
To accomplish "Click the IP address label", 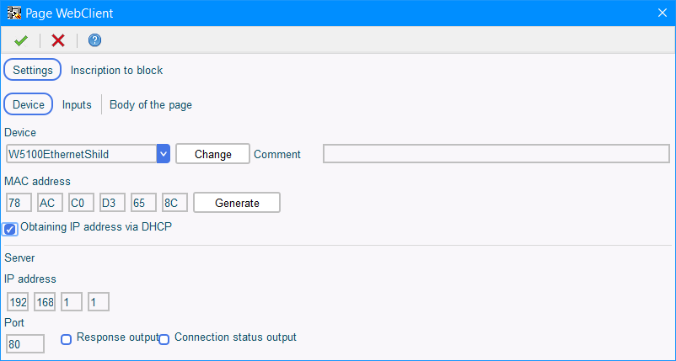I will 30,279.
